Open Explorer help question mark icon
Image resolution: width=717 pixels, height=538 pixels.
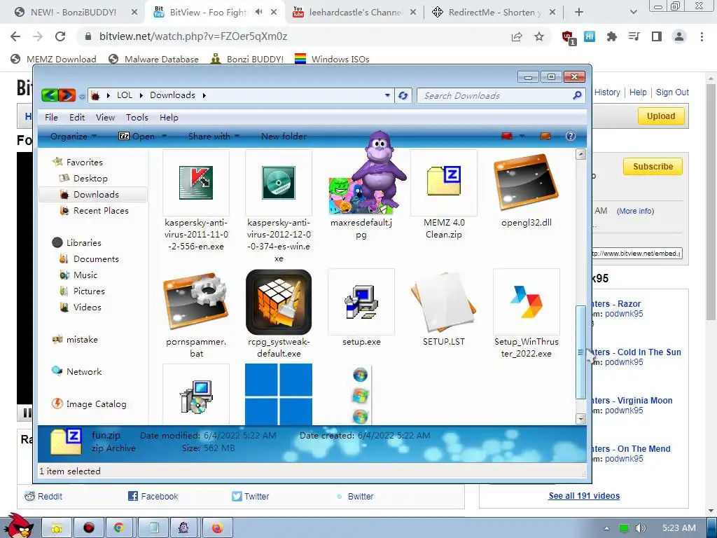(x=570, y=136)
